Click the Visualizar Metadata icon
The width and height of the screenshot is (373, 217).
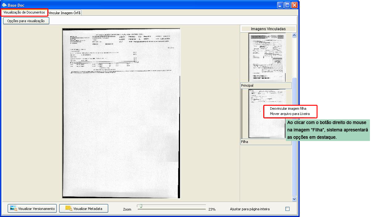[x=69, y=209]
